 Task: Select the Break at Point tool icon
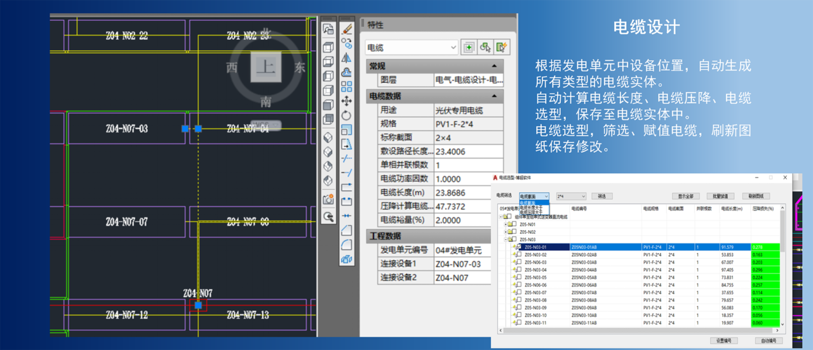click(x=347, y=187)
